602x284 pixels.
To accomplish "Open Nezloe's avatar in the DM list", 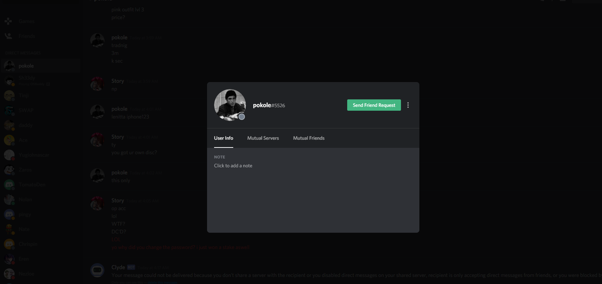I will point(9,274).
